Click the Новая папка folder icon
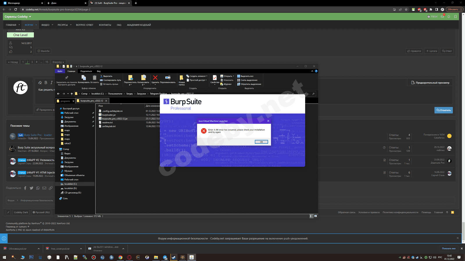 tap(181, 78)
